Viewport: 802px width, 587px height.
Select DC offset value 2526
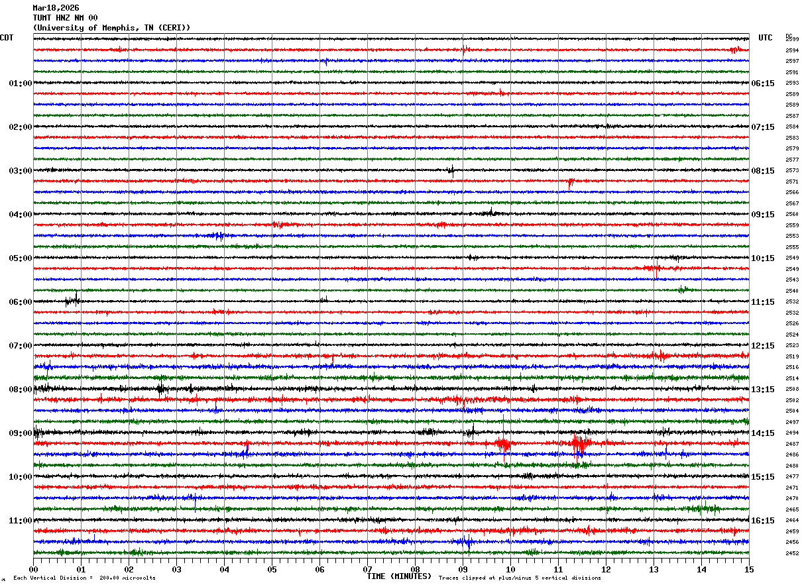coord(792,323)
